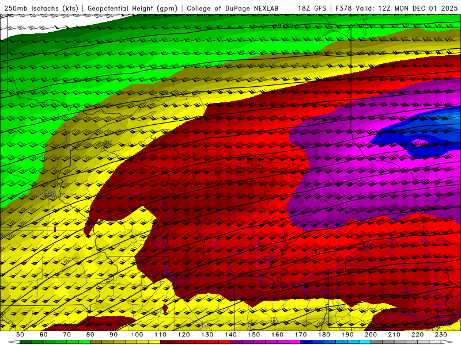Click the '250mb Isotachs (kts)' title text
The height and width of the screenshot is (345, 461).
click(41, 9)
